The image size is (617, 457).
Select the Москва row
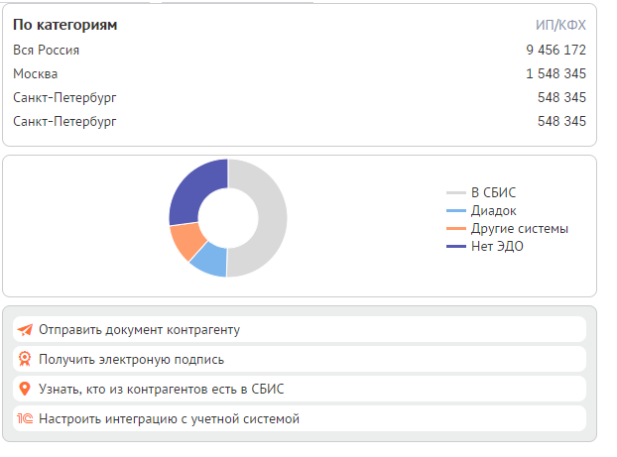tap(300, 73)
